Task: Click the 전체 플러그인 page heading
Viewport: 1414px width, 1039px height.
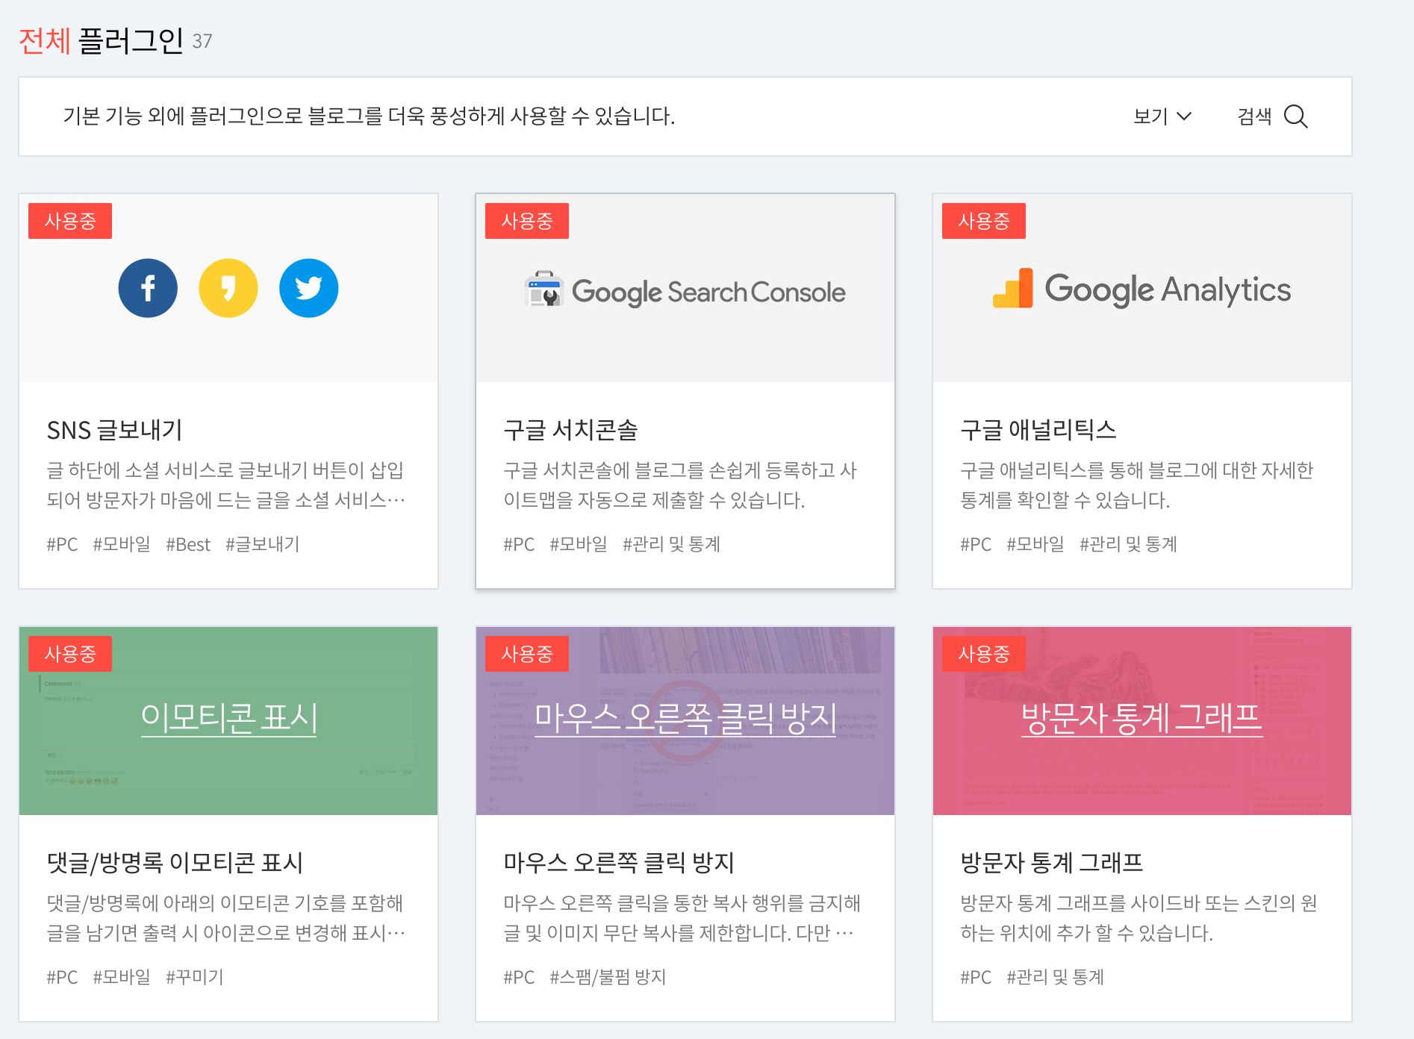Action: pos(101,40)
